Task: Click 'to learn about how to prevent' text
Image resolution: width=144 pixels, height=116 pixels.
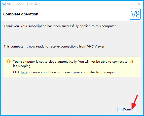Action: click(x=49, y=72)
